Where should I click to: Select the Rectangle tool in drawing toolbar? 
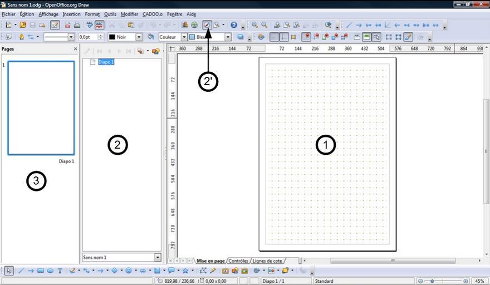(x=41, y=271)
